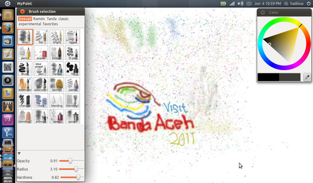
Task: Select the airbrush
Action: tap(41, 116)
